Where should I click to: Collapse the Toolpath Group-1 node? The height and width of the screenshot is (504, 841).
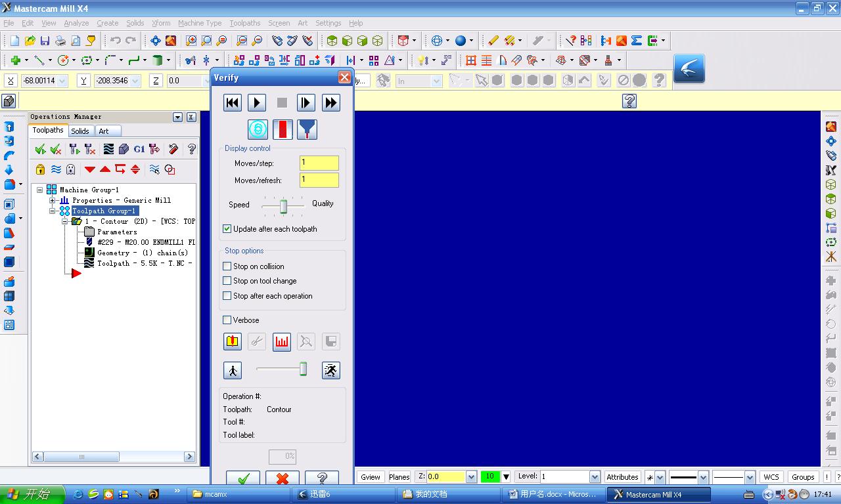click(53, 211)
